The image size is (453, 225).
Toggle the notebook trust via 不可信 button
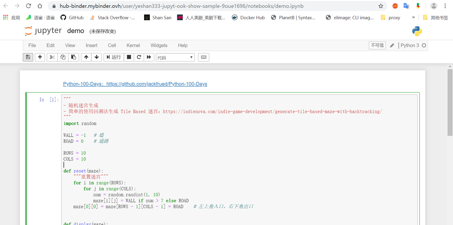click(x=377, y=45)
